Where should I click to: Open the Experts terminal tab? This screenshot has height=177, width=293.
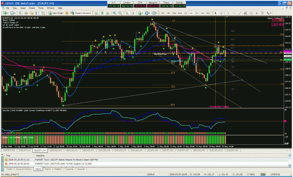(69, 169)
